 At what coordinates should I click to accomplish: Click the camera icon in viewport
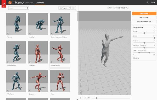point(81,93)
